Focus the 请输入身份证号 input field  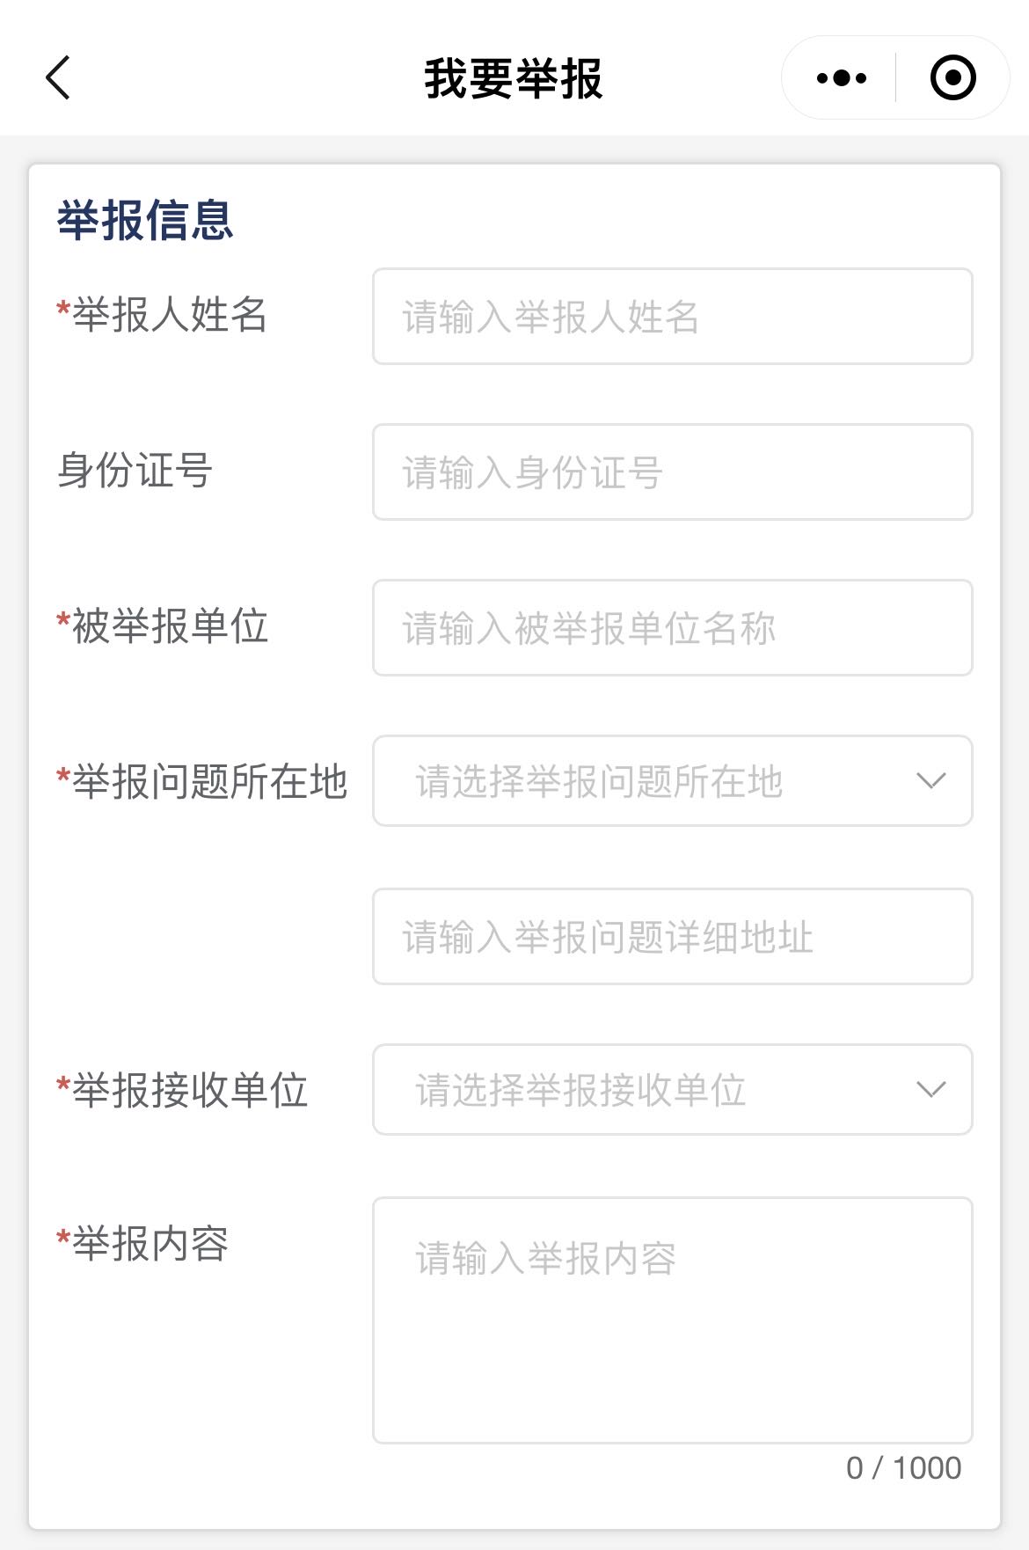click(x=673, y=472)
